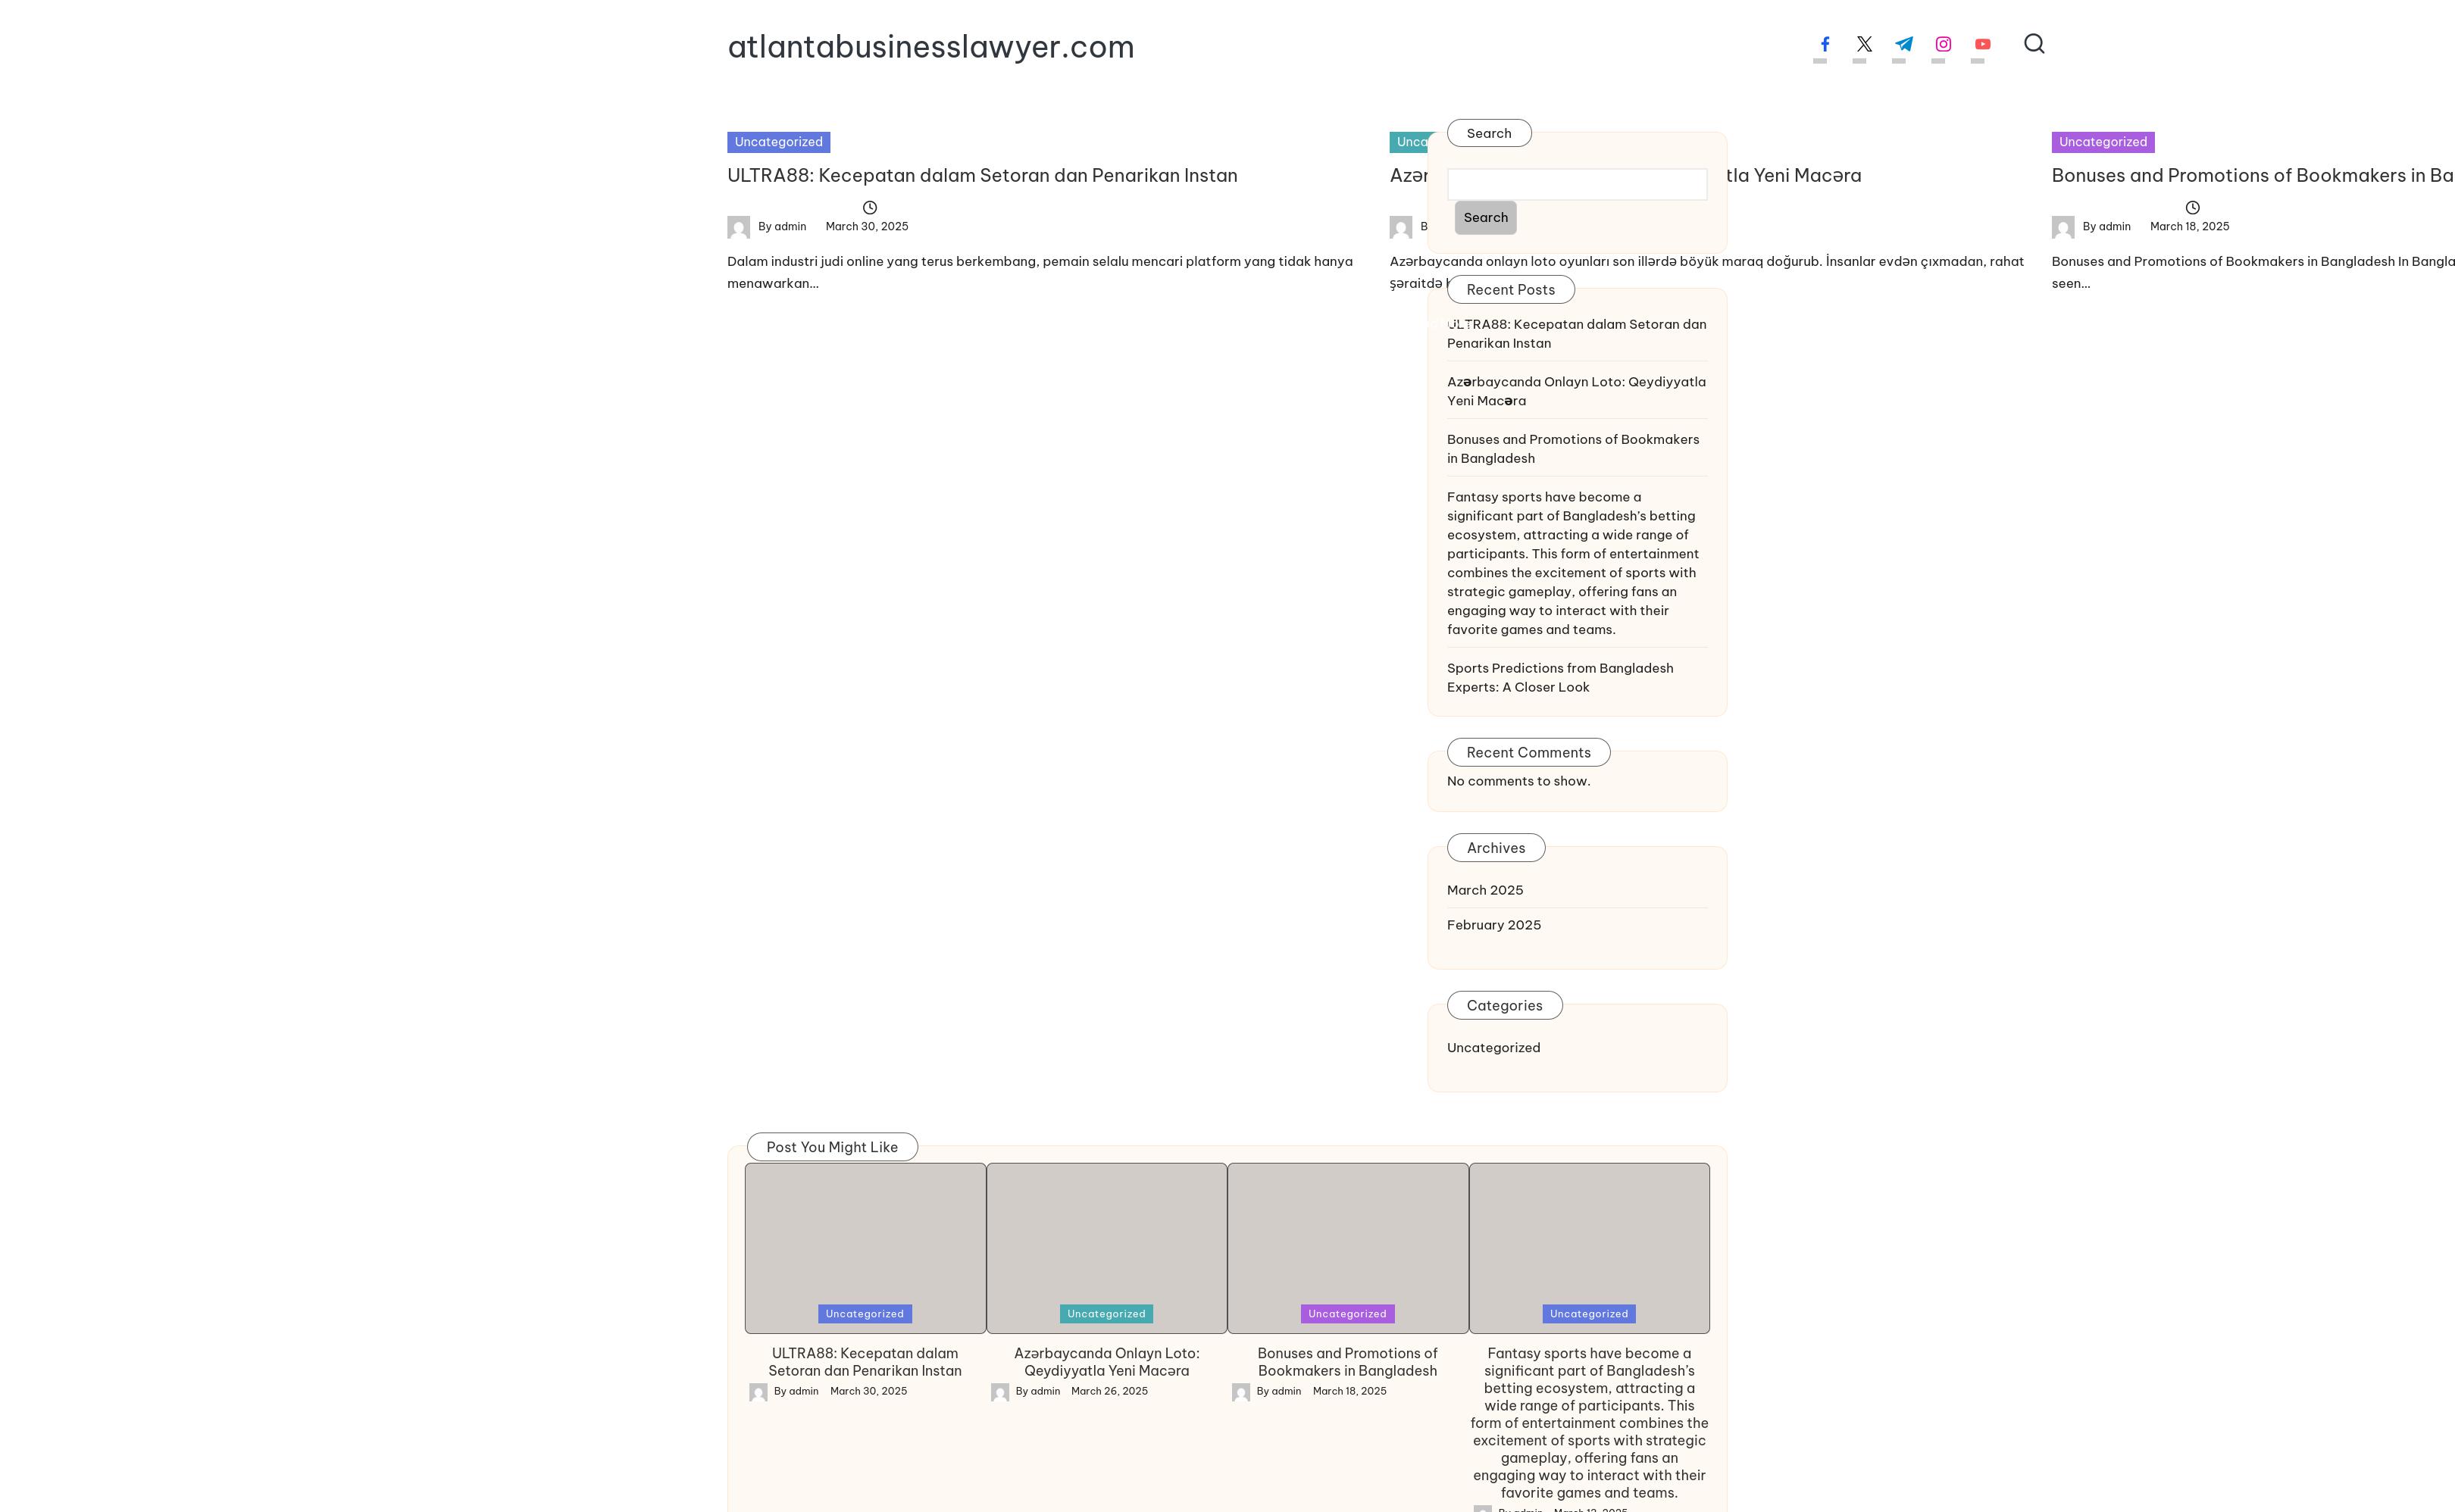This screenshot has width=2455, height=1512.
Task: Click admin avatar under ULTRA88 top post
Action: pyautogui.click(x=739, y=227)
